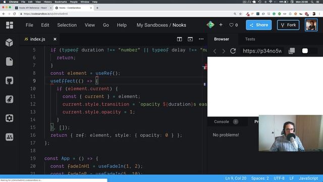Open the File Explorer icon in sidebar

(9, 62)
